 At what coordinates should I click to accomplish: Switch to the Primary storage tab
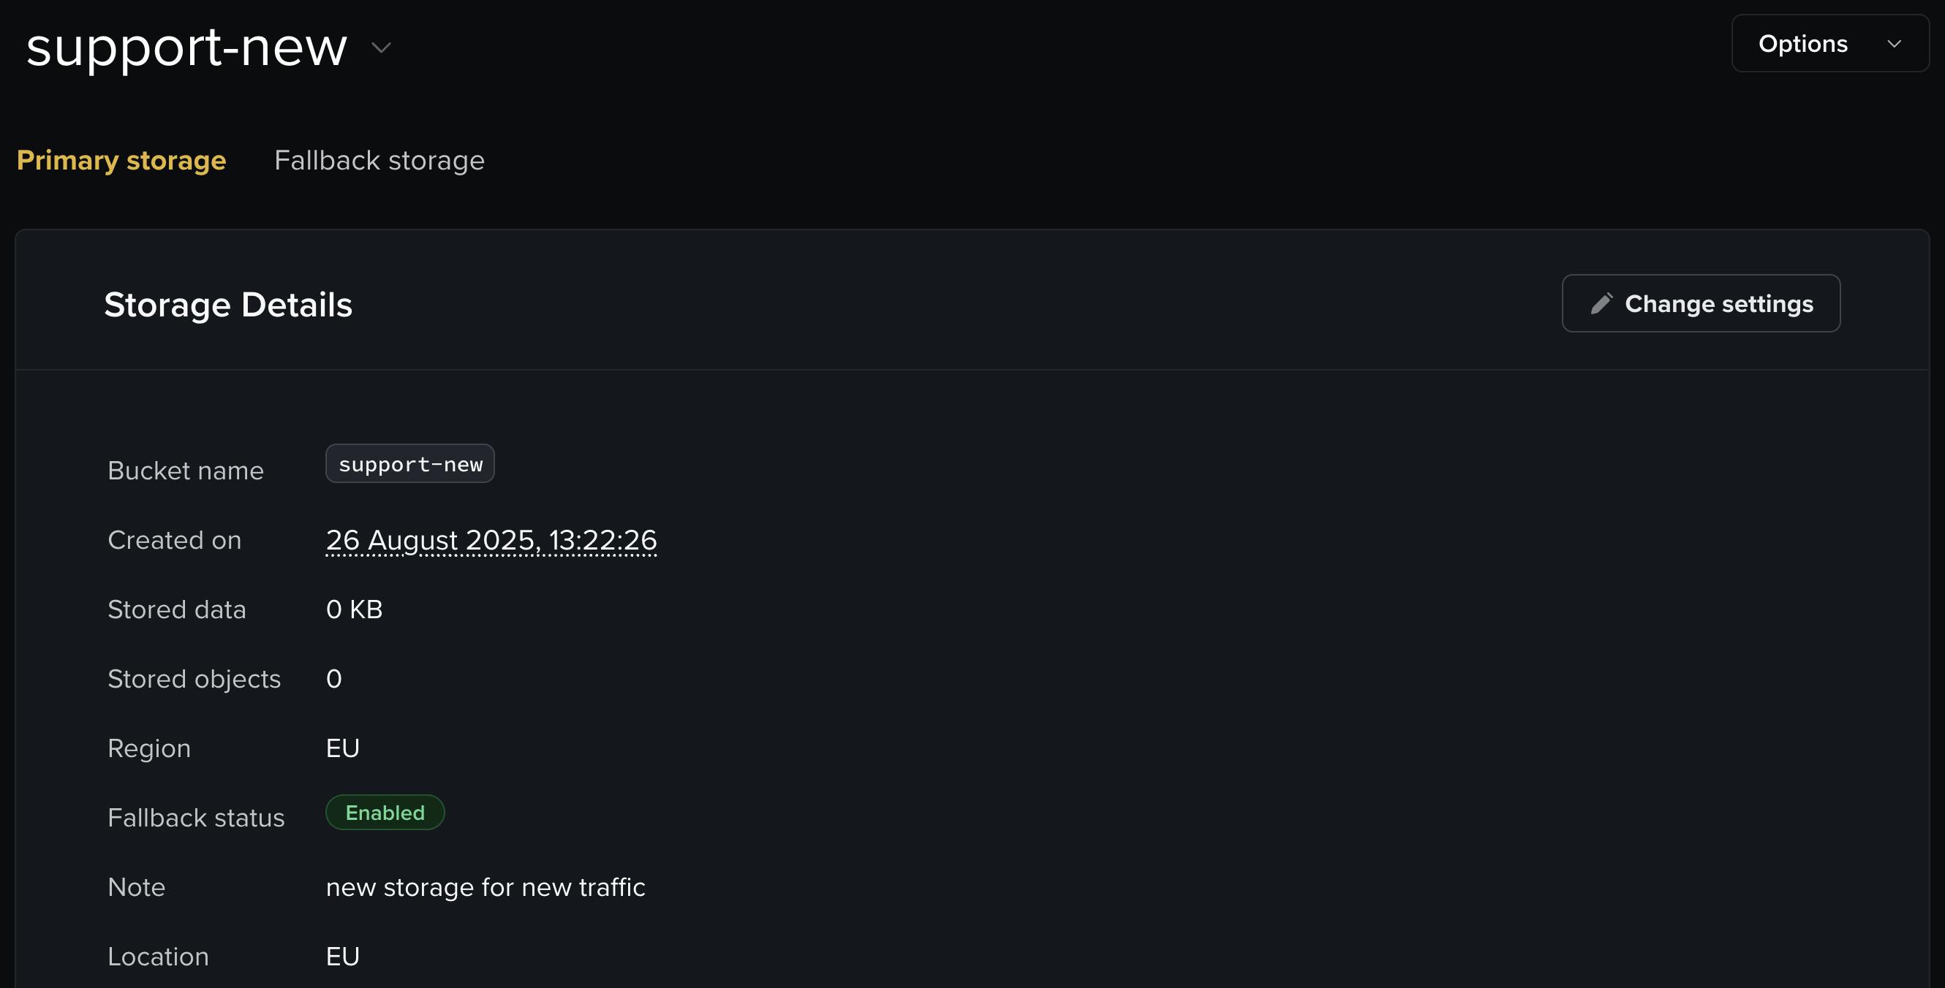click(121, 161)
